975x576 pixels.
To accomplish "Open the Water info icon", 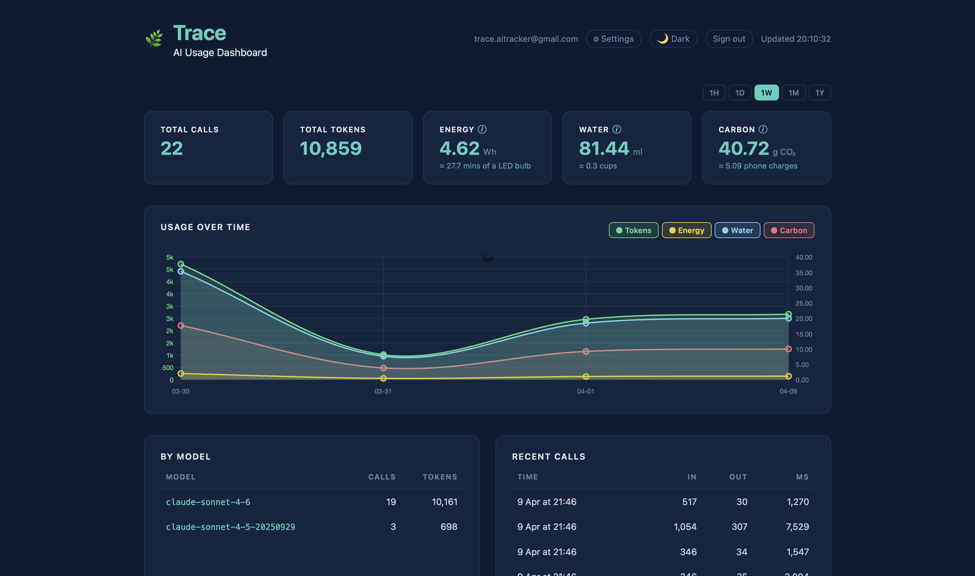I will click(x=617, y=129).
